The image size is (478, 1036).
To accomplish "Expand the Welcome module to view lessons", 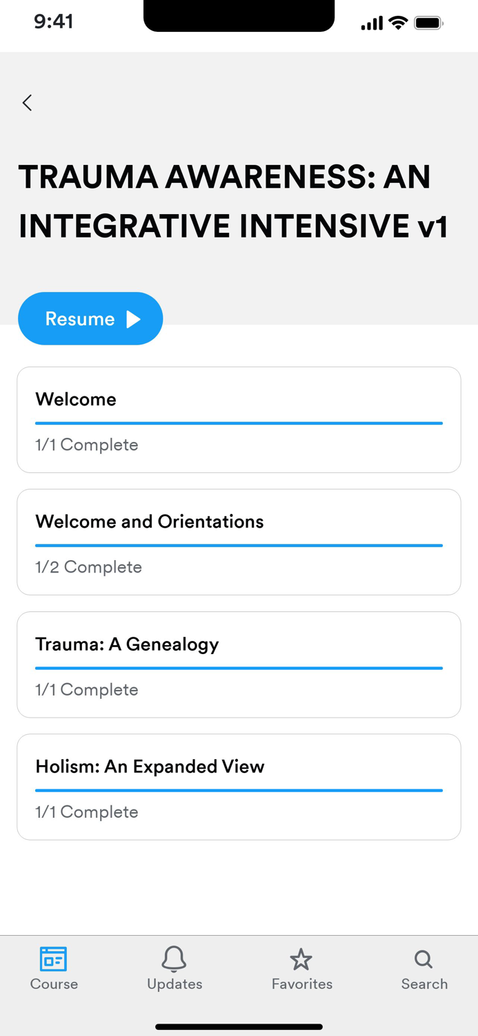I will 239,419.
